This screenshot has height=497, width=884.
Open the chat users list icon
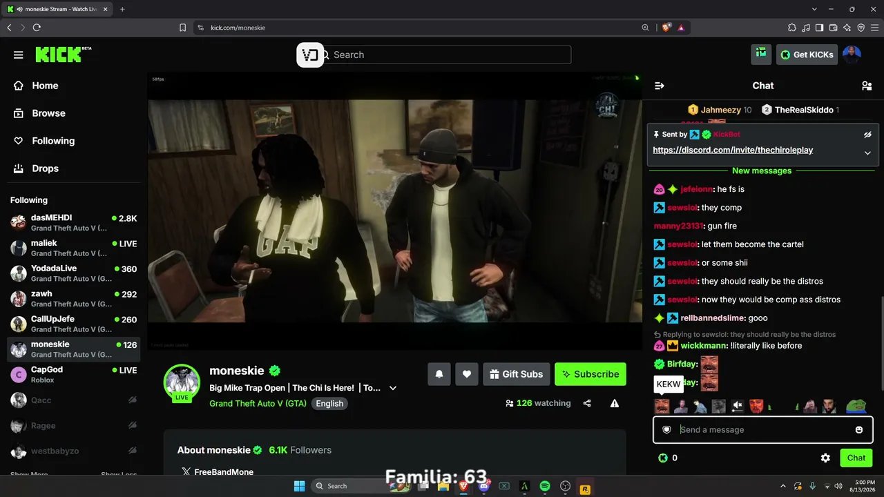867,86
